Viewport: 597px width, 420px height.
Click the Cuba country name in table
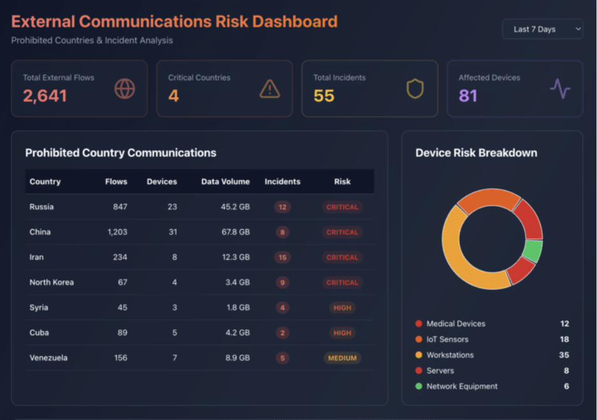39,333
